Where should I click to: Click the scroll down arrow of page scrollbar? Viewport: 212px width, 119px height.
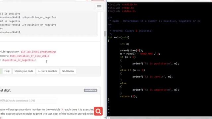105,118
